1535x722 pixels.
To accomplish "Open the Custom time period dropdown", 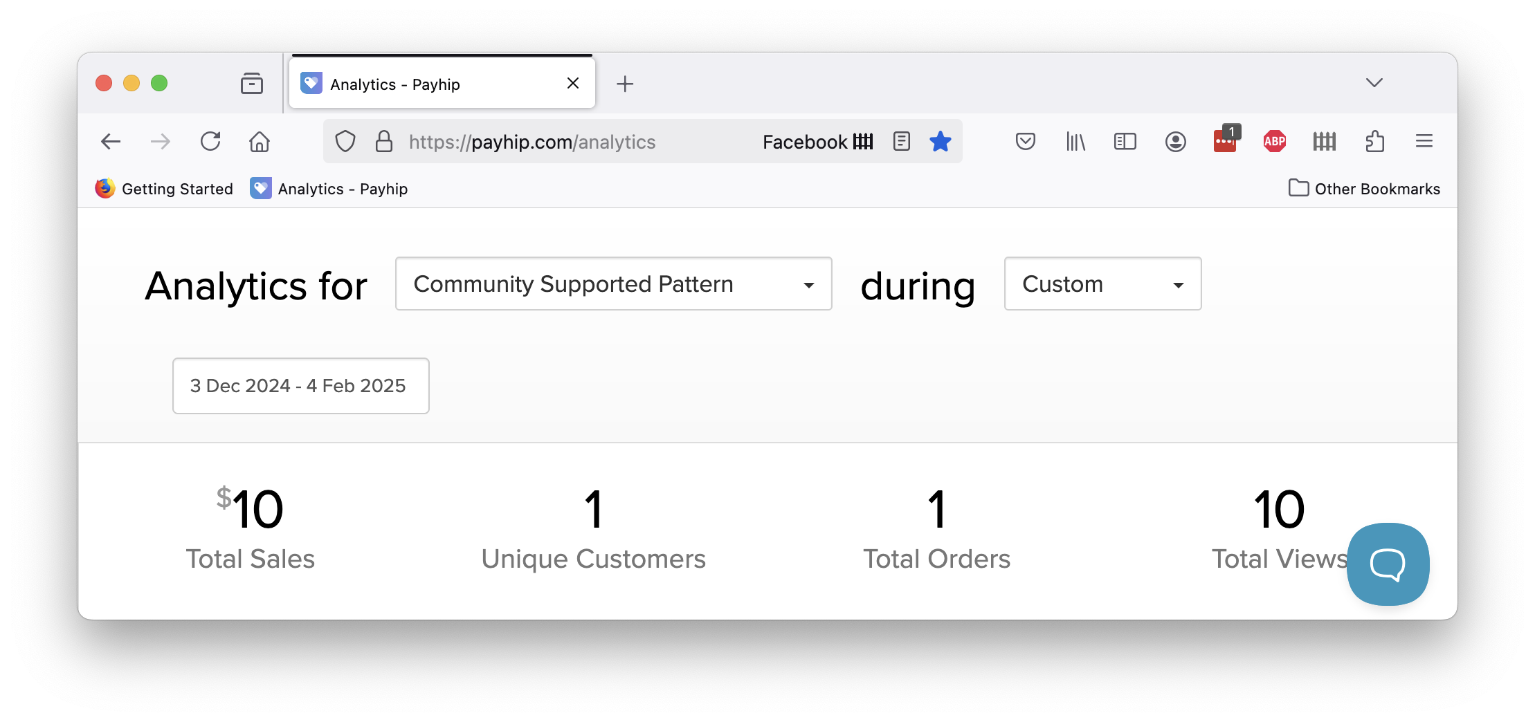I will [1102, 284].
